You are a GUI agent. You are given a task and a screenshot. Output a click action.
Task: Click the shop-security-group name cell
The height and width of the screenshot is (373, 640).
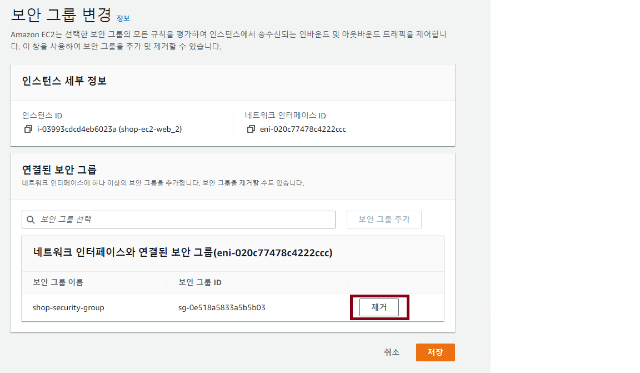[68, 307]
